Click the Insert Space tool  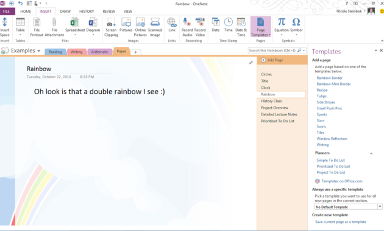[5, 27]
